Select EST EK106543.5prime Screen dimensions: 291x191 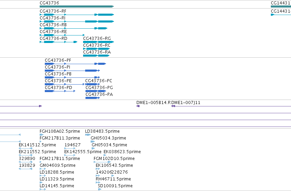click(114, 166)
